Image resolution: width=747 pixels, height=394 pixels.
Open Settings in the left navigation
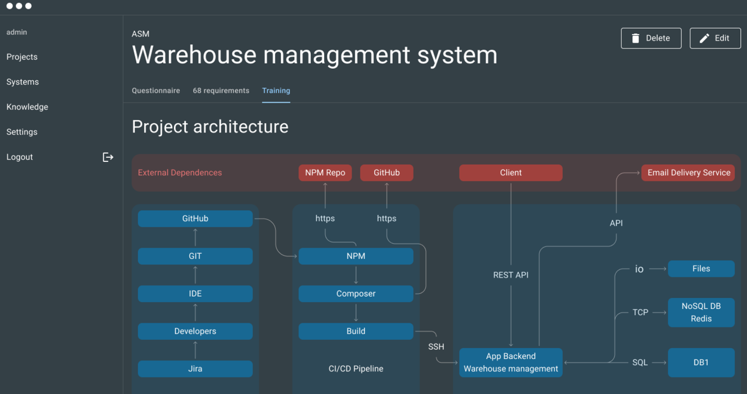click(22, 132)
